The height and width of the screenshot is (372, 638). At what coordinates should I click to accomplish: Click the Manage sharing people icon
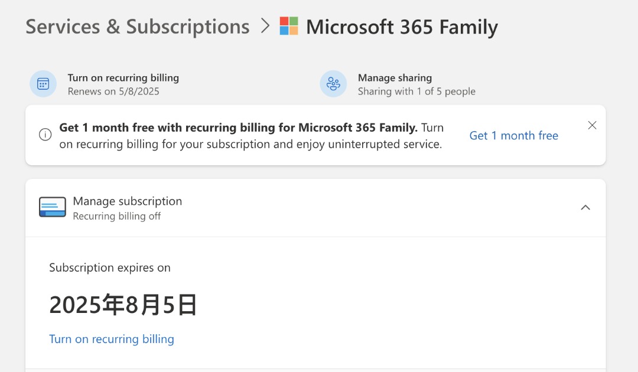point(333,83)
